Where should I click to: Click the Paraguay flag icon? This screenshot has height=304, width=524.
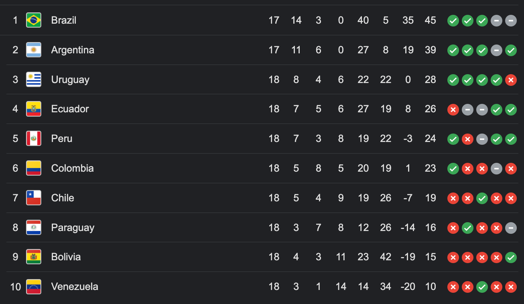[x=34, y=227]
